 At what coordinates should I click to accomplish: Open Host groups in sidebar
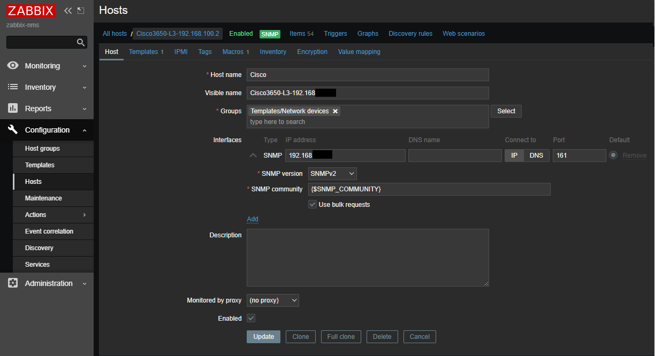click(53, 149)
